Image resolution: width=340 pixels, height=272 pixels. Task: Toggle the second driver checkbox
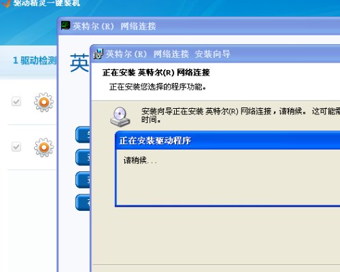16,147
